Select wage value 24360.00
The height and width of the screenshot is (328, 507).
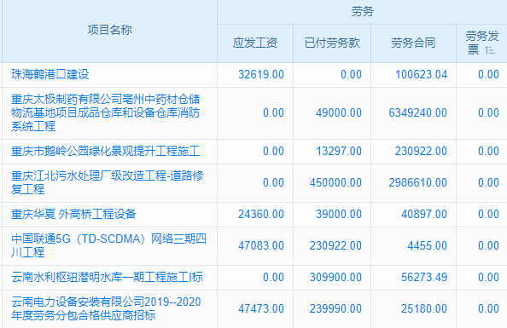click(x=261, y=214)
